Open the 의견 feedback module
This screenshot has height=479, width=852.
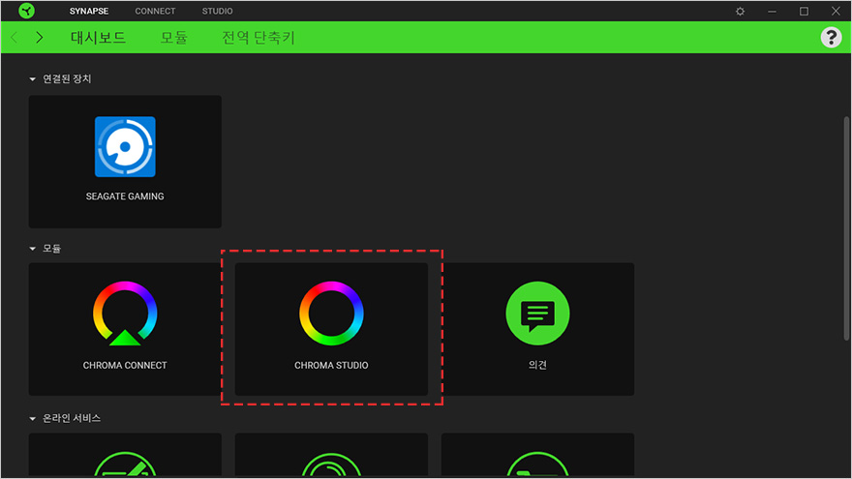click(x=538, y=329)
